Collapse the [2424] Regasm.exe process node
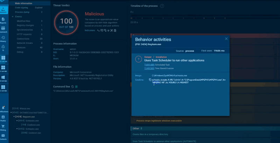The width and height of the screenshot is (280, 143). point(14,117)
